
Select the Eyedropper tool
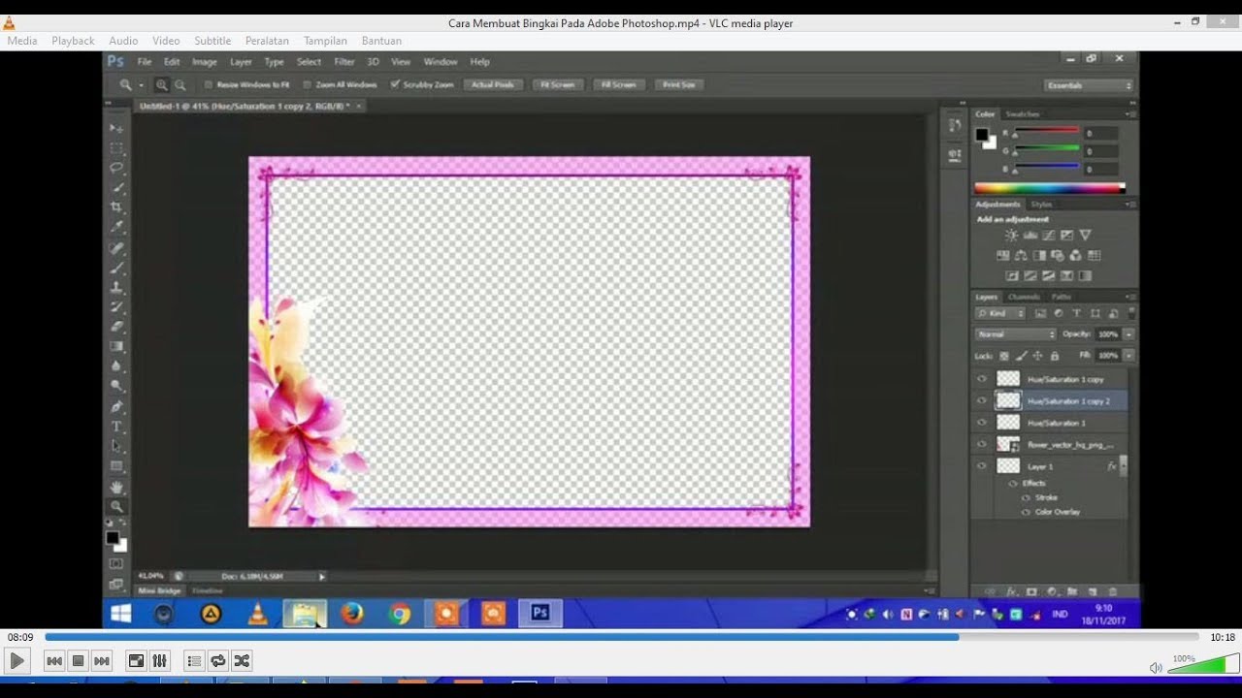coord(116,227)
